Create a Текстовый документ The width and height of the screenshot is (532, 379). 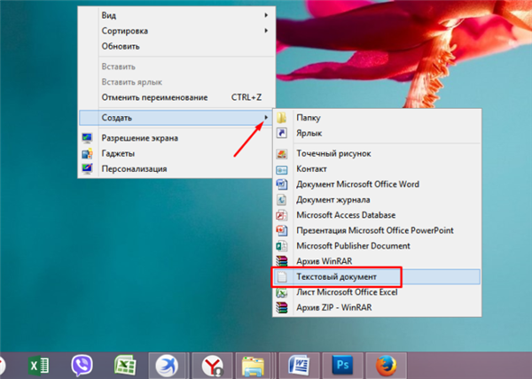(x=377, y=276)
